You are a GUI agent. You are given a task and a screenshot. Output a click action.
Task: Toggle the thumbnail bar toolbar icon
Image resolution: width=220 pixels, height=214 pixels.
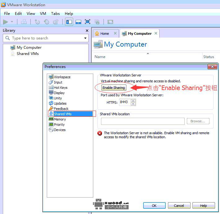click(78, 22)
